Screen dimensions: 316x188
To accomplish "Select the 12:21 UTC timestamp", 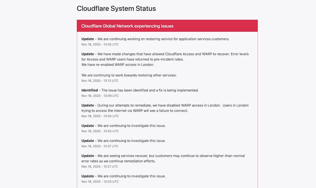I will [x=100, y=167].
